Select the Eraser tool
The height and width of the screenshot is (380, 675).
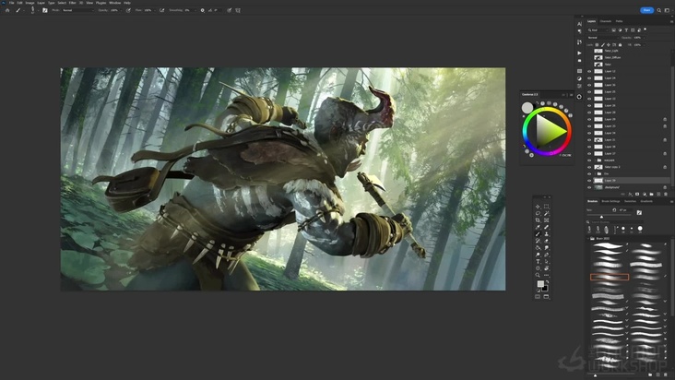[x=546, y=241]
